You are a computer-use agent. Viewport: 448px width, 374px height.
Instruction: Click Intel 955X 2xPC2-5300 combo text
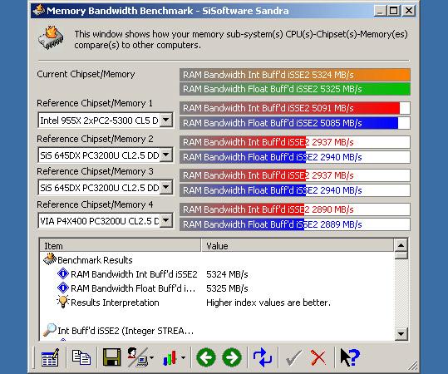(x=99, y=121)
